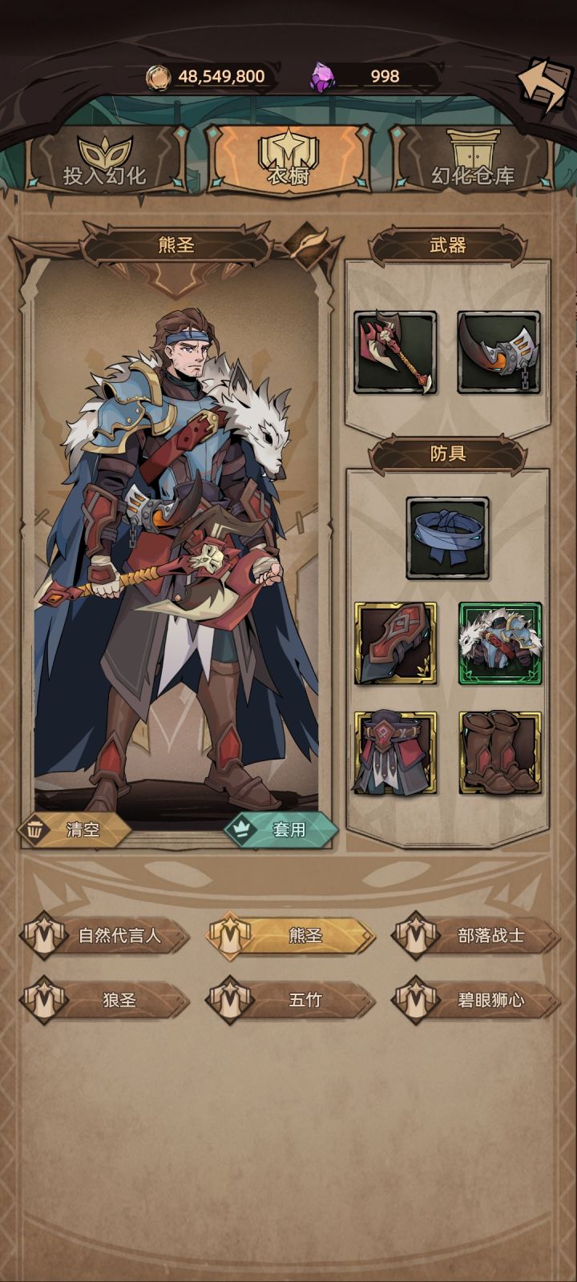The width and height of the screenshot is (577, 1282).
Task: Select the brown boots armor slot
Action: pyautogui.click(x=500, y=752)
